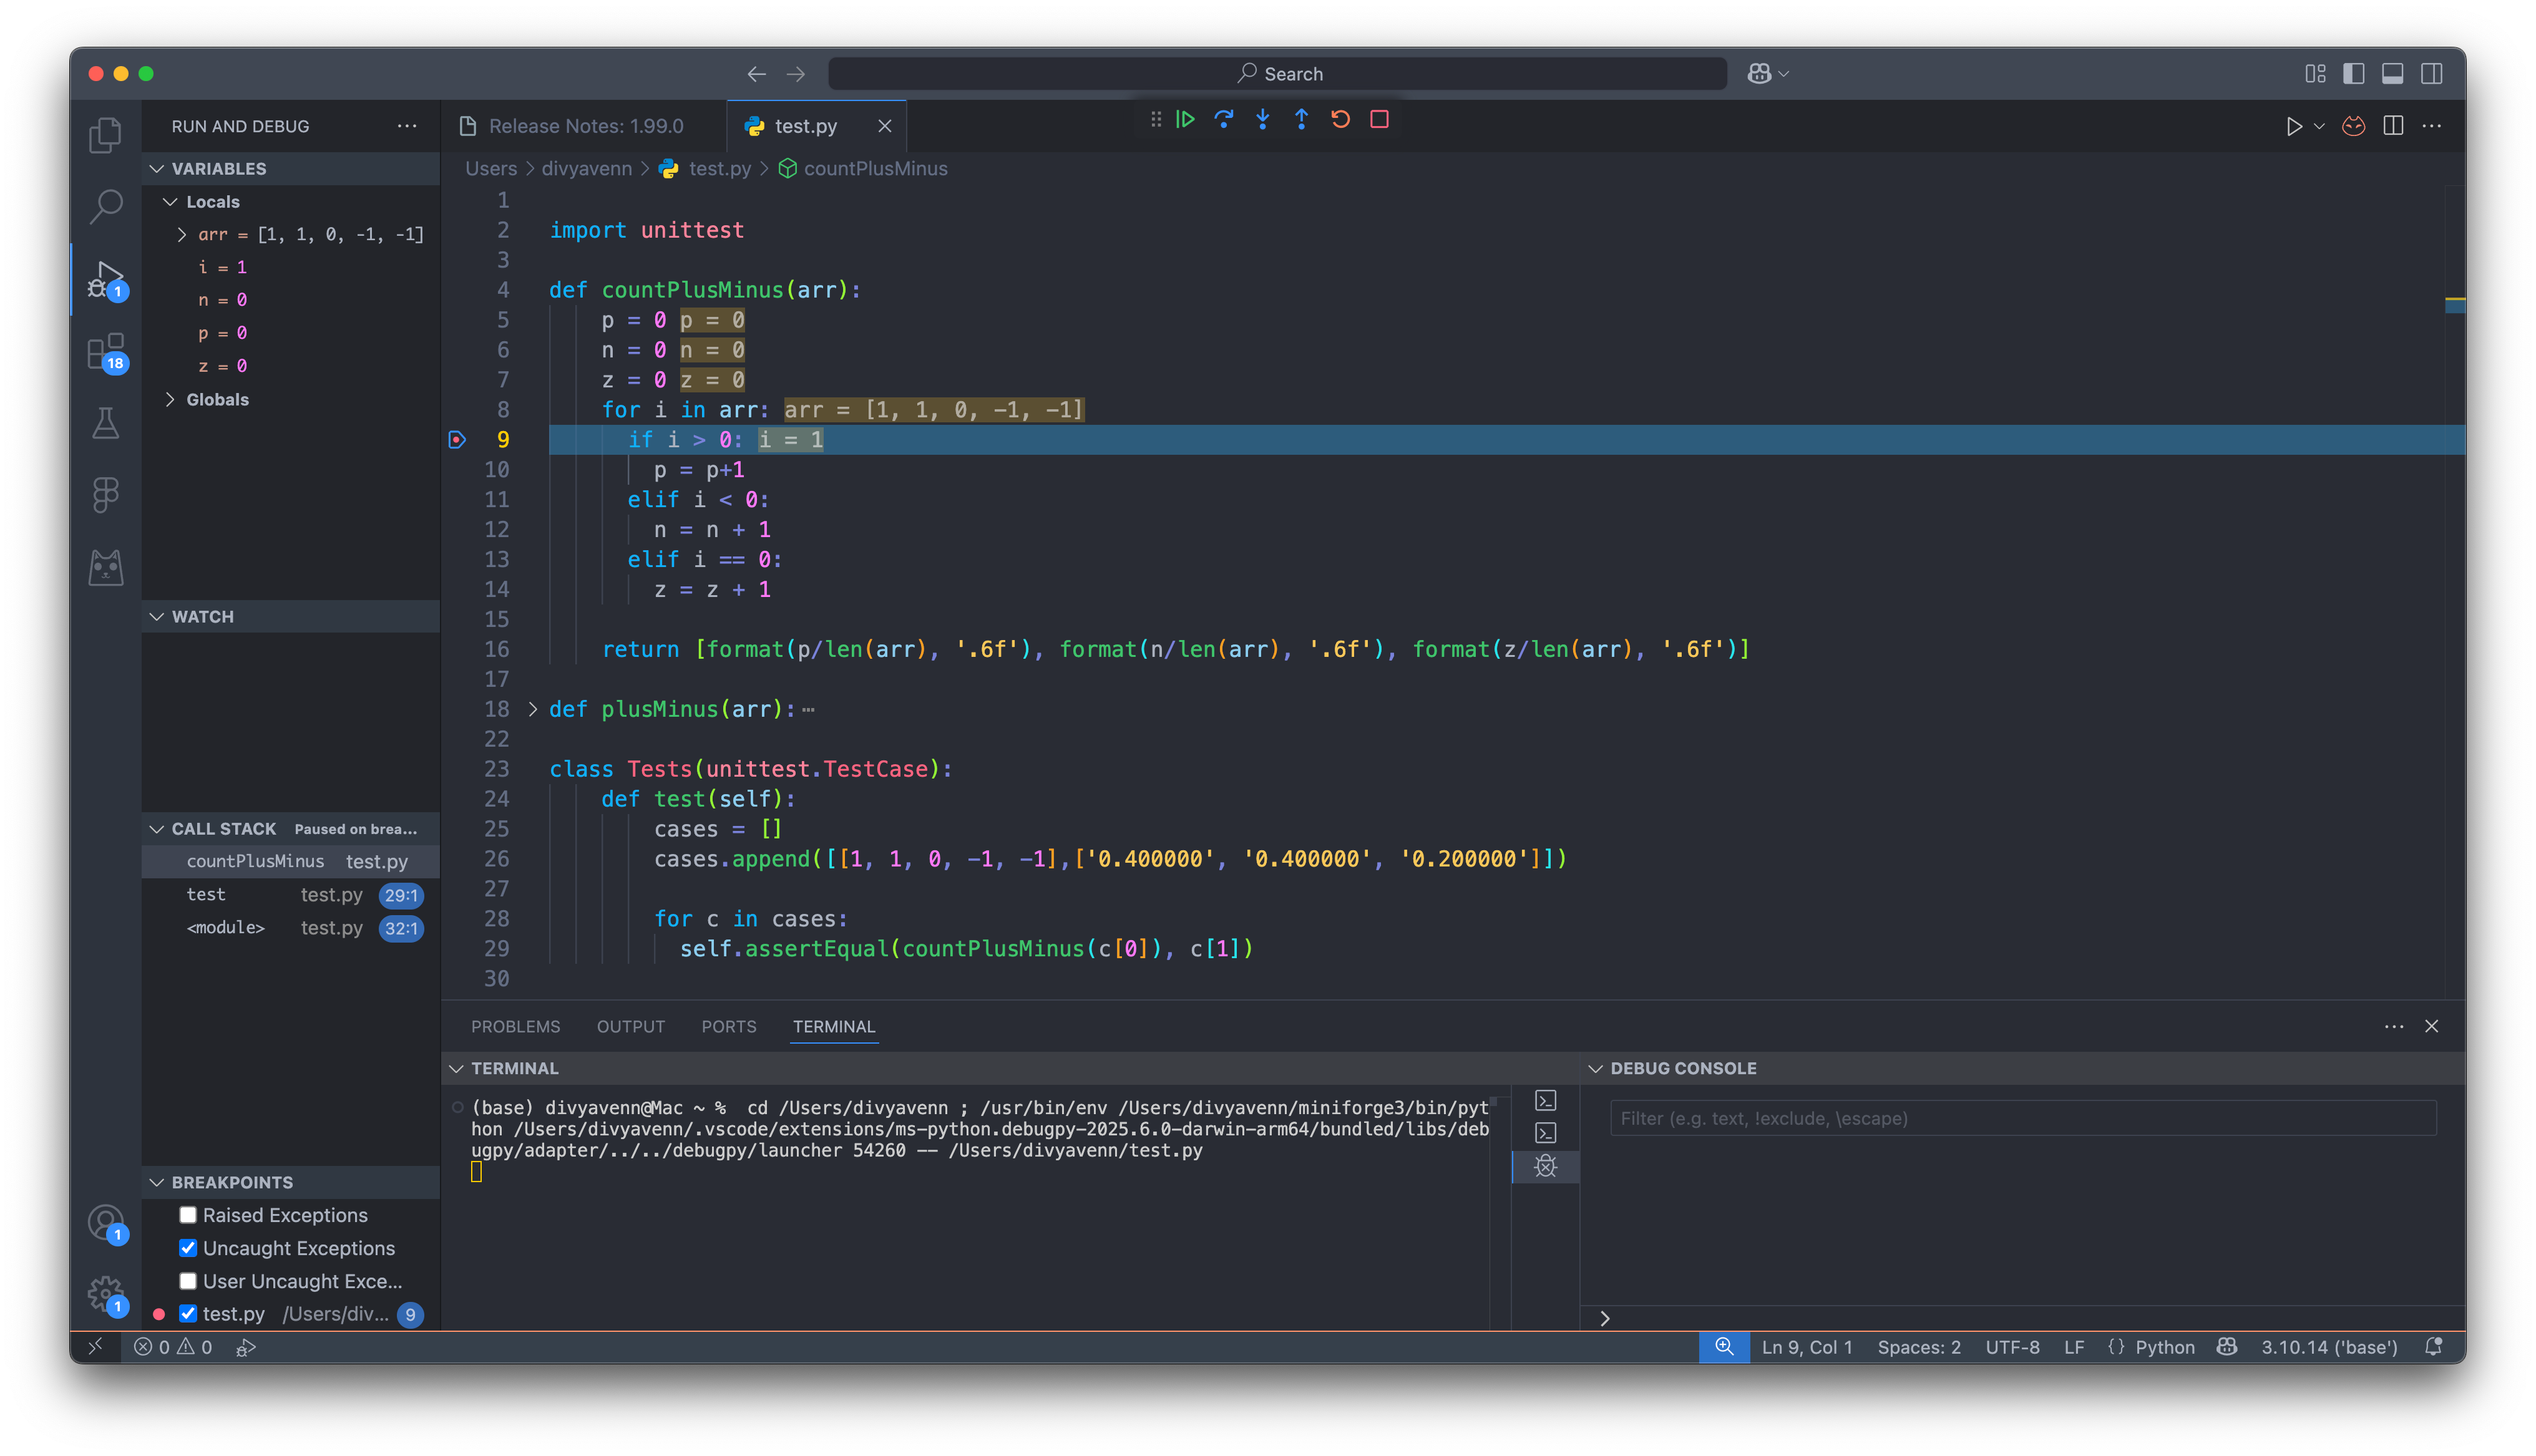Viewport: 2536px width, 1456px height.
Task: Click the breakpoint marker on line 9
Action: (x=457, y=440)
